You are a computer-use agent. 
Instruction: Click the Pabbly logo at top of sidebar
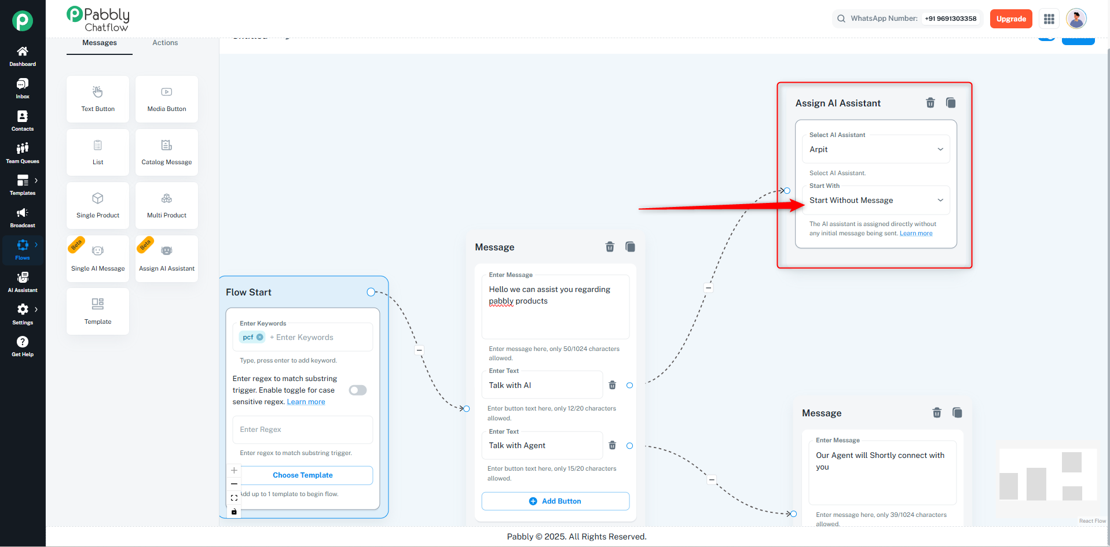pyautogui.click(x=23, y=21)
